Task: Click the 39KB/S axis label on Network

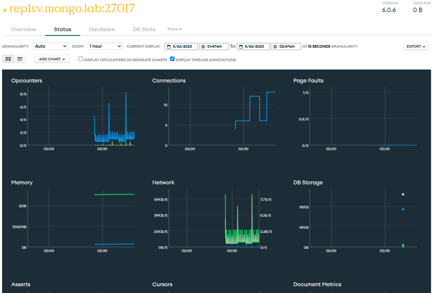Action: point(161,216)
